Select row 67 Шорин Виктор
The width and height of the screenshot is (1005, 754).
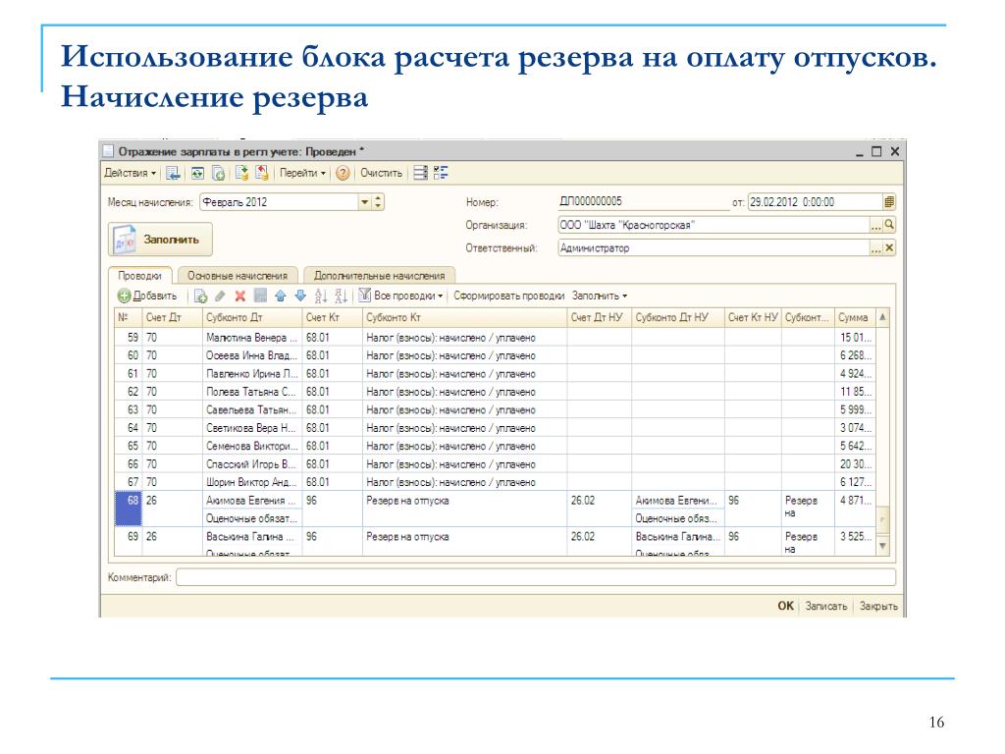coord(496,482)
